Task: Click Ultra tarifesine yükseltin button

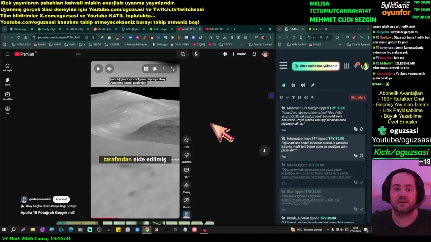Action: point(316,66)
